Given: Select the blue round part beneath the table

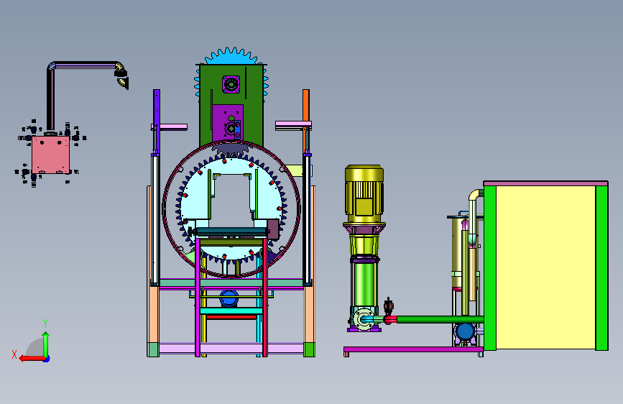Looking at the screenshot, I should tap(229, 298).
